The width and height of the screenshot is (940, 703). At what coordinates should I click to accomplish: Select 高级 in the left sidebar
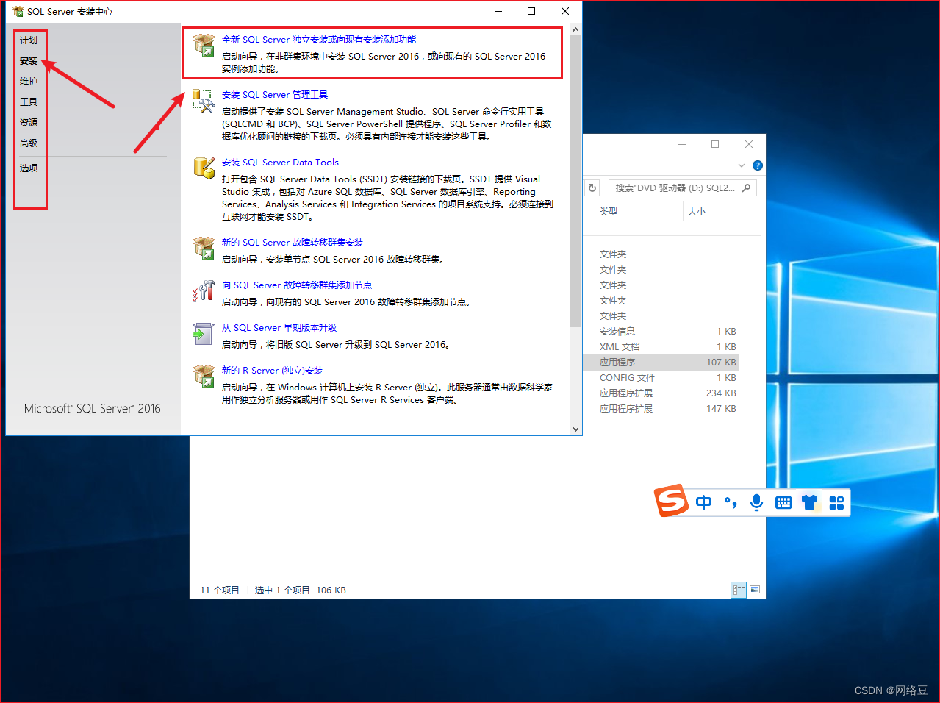29,143
